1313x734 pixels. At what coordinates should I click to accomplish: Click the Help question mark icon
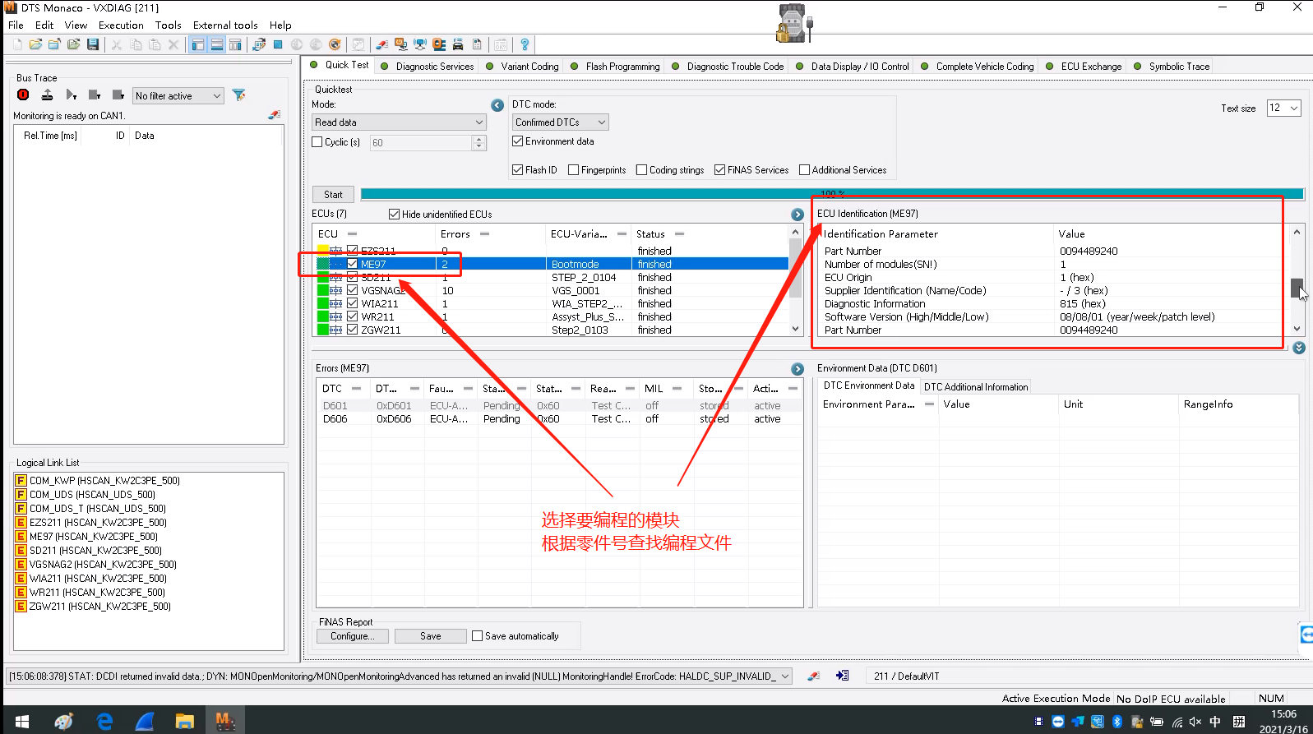point(525,44)
